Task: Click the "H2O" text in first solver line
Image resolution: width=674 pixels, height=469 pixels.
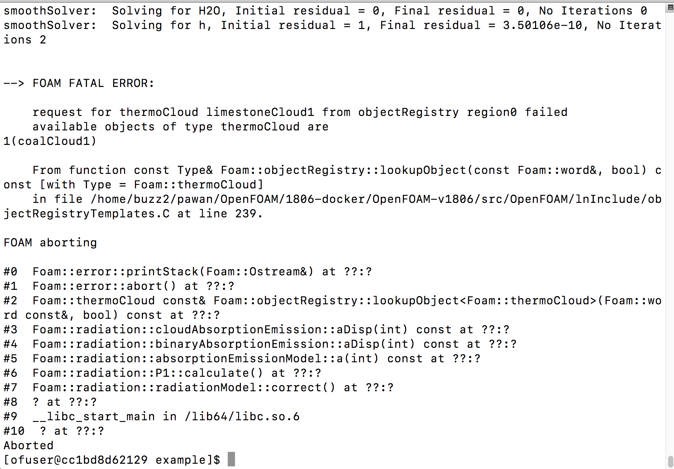Action: (209, 11)
